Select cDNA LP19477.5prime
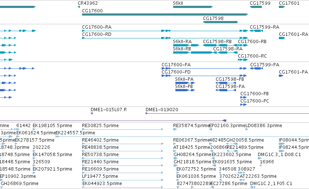Viewport: 309px width, 189px height. point(123,180)
